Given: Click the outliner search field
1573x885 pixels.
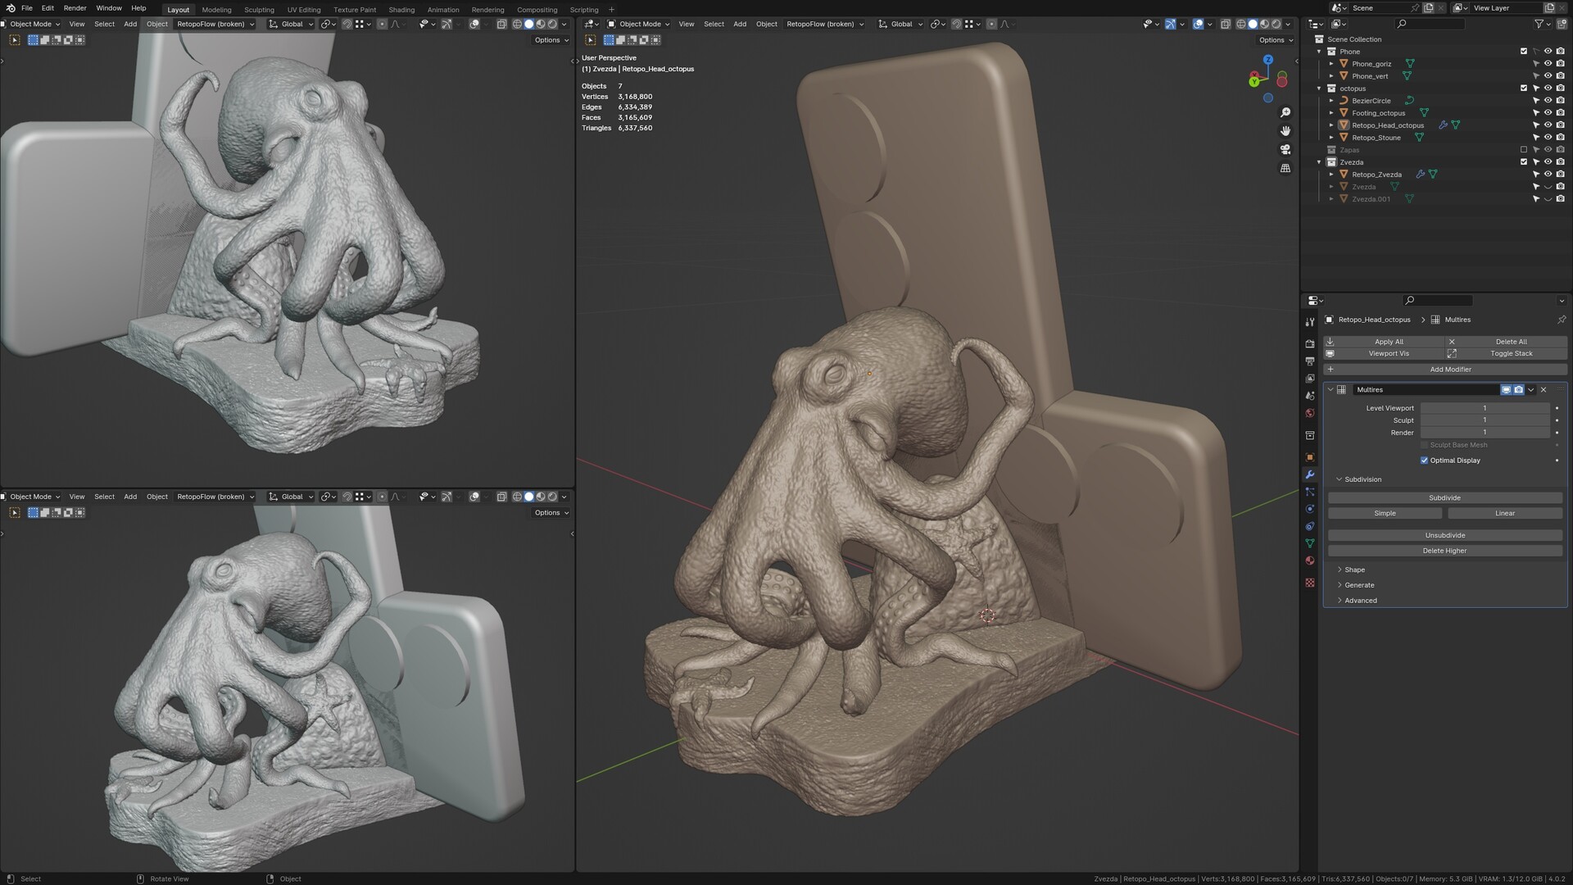Looking at the screenshot, I should (x=1430, y=24).
